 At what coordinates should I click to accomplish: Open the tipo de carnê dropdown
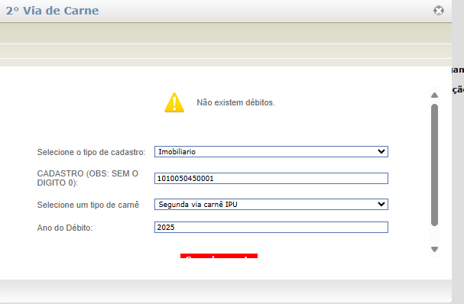click(x=271, y=205)
